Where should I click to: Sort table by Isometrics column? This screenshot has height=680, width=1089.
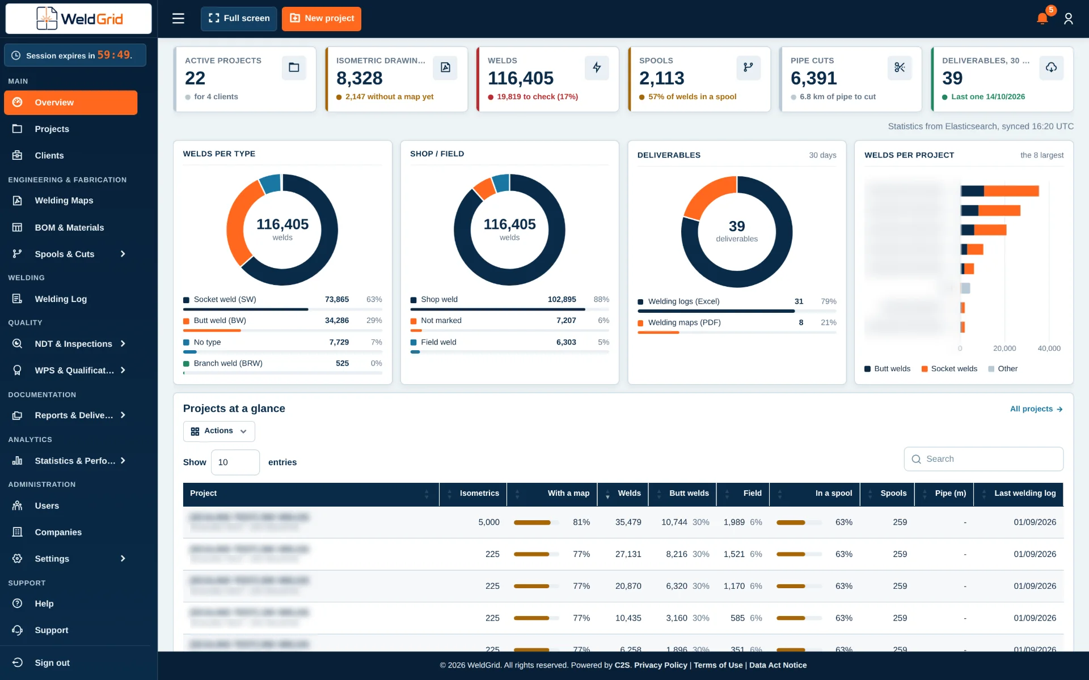point(473,494)
